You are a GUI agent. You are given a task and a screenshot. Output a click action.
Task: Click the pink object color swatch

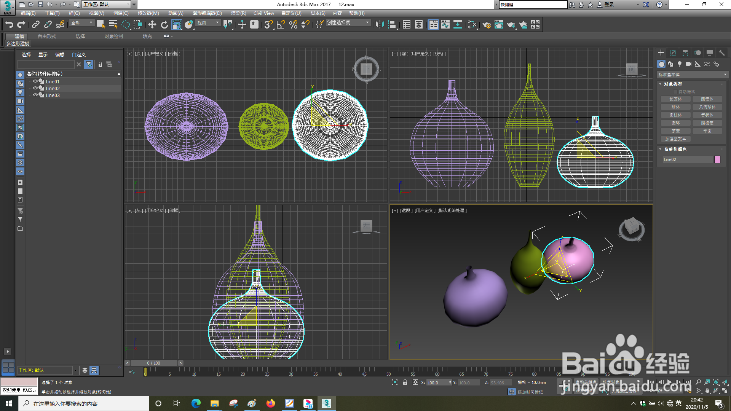tap(717, 159)
